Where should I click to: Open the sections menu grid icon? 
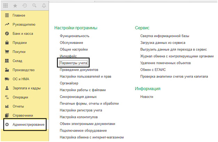pos(6,6)
